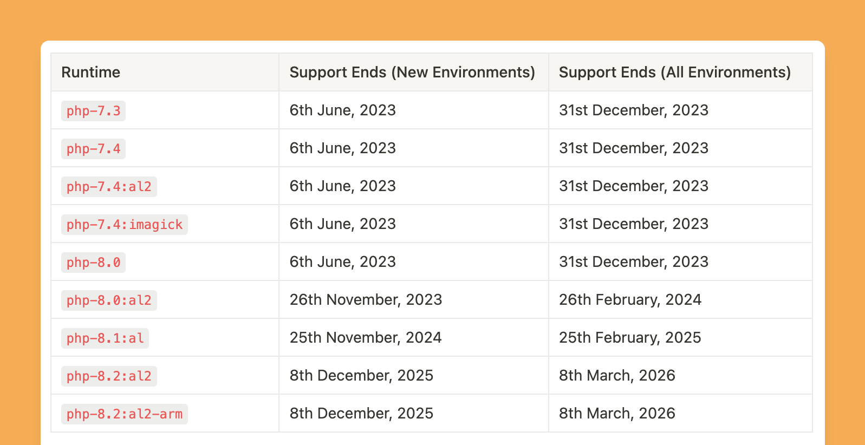Viewport: 865px width, 445px height.
Task: Click the 26th November, 2023 date cell
Action: [366, 300]
